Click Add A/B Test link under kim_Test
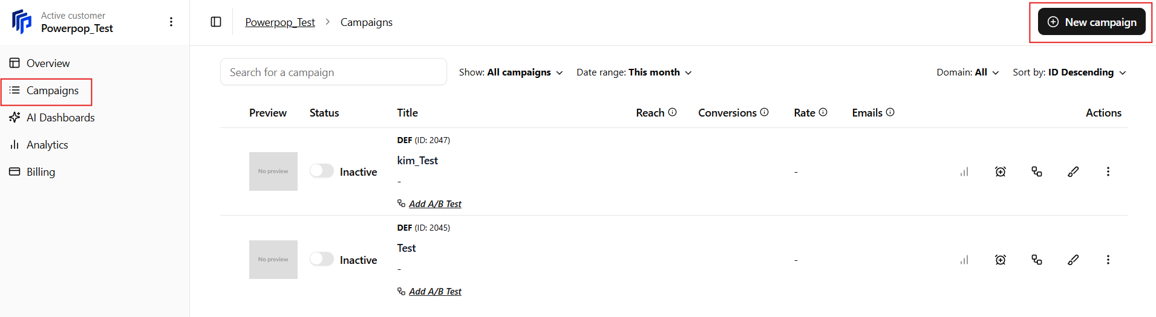The image size is (1156, 317). (x=435, y=204)
